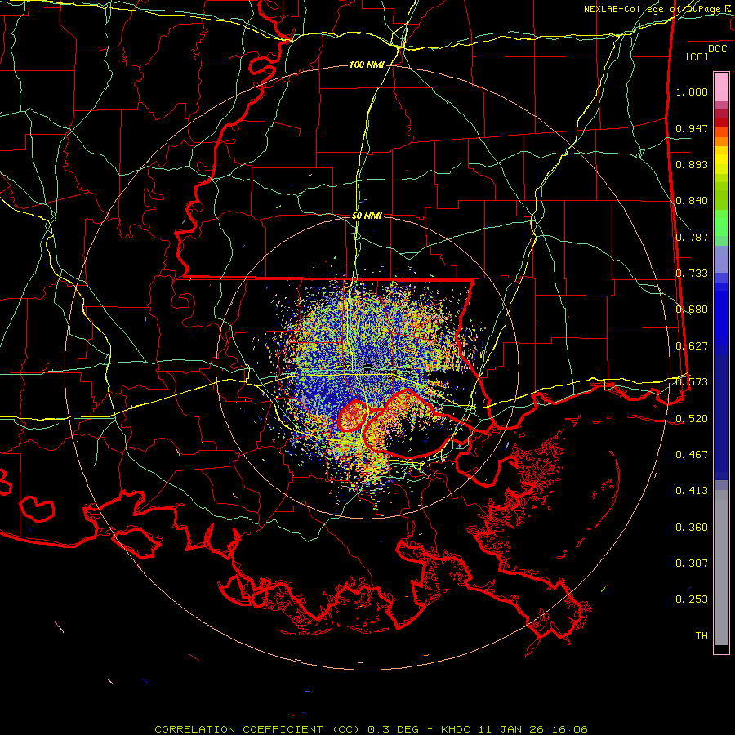Click the 0.307 scale value
This screenshot has width=735, height=735.
coord(692,563)
